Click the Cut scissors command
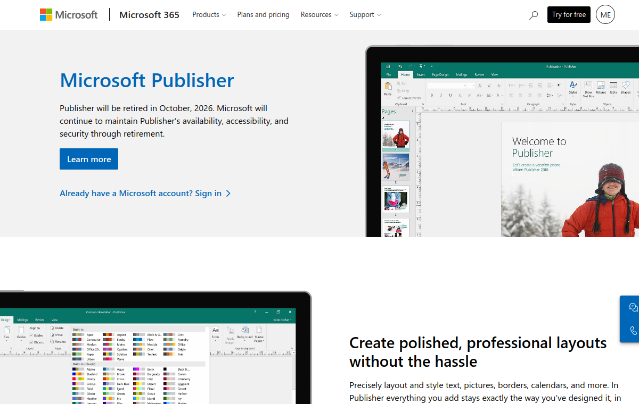The height and width of the screenshot is (404, 639). (x=403, y=83)
